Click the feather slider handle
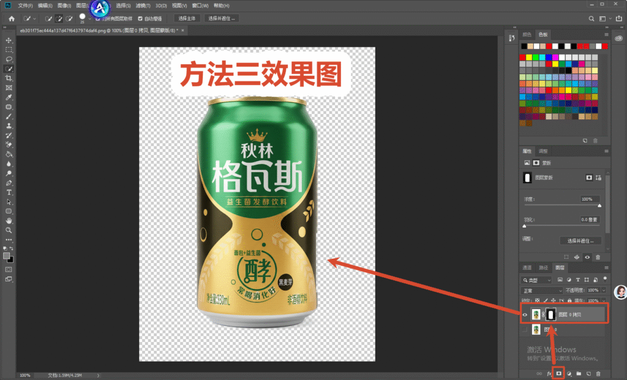The width and height of the screenshot is (627, 380). click(524, 226)
